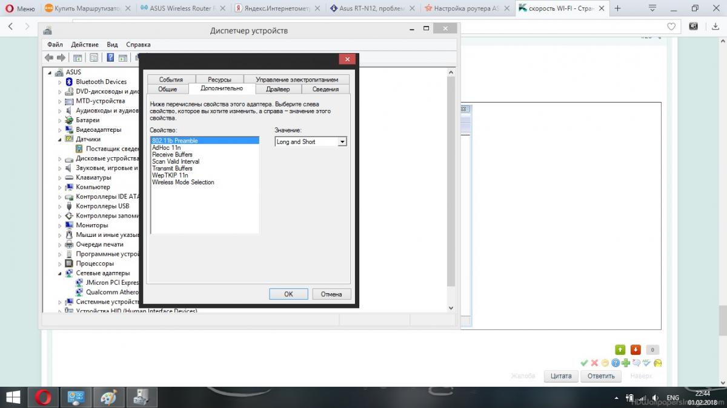Viewport: 727px width, 408px height.
Task: Click the bookmark heart icon in Opera address bar
Action: (x=671, y=27)
